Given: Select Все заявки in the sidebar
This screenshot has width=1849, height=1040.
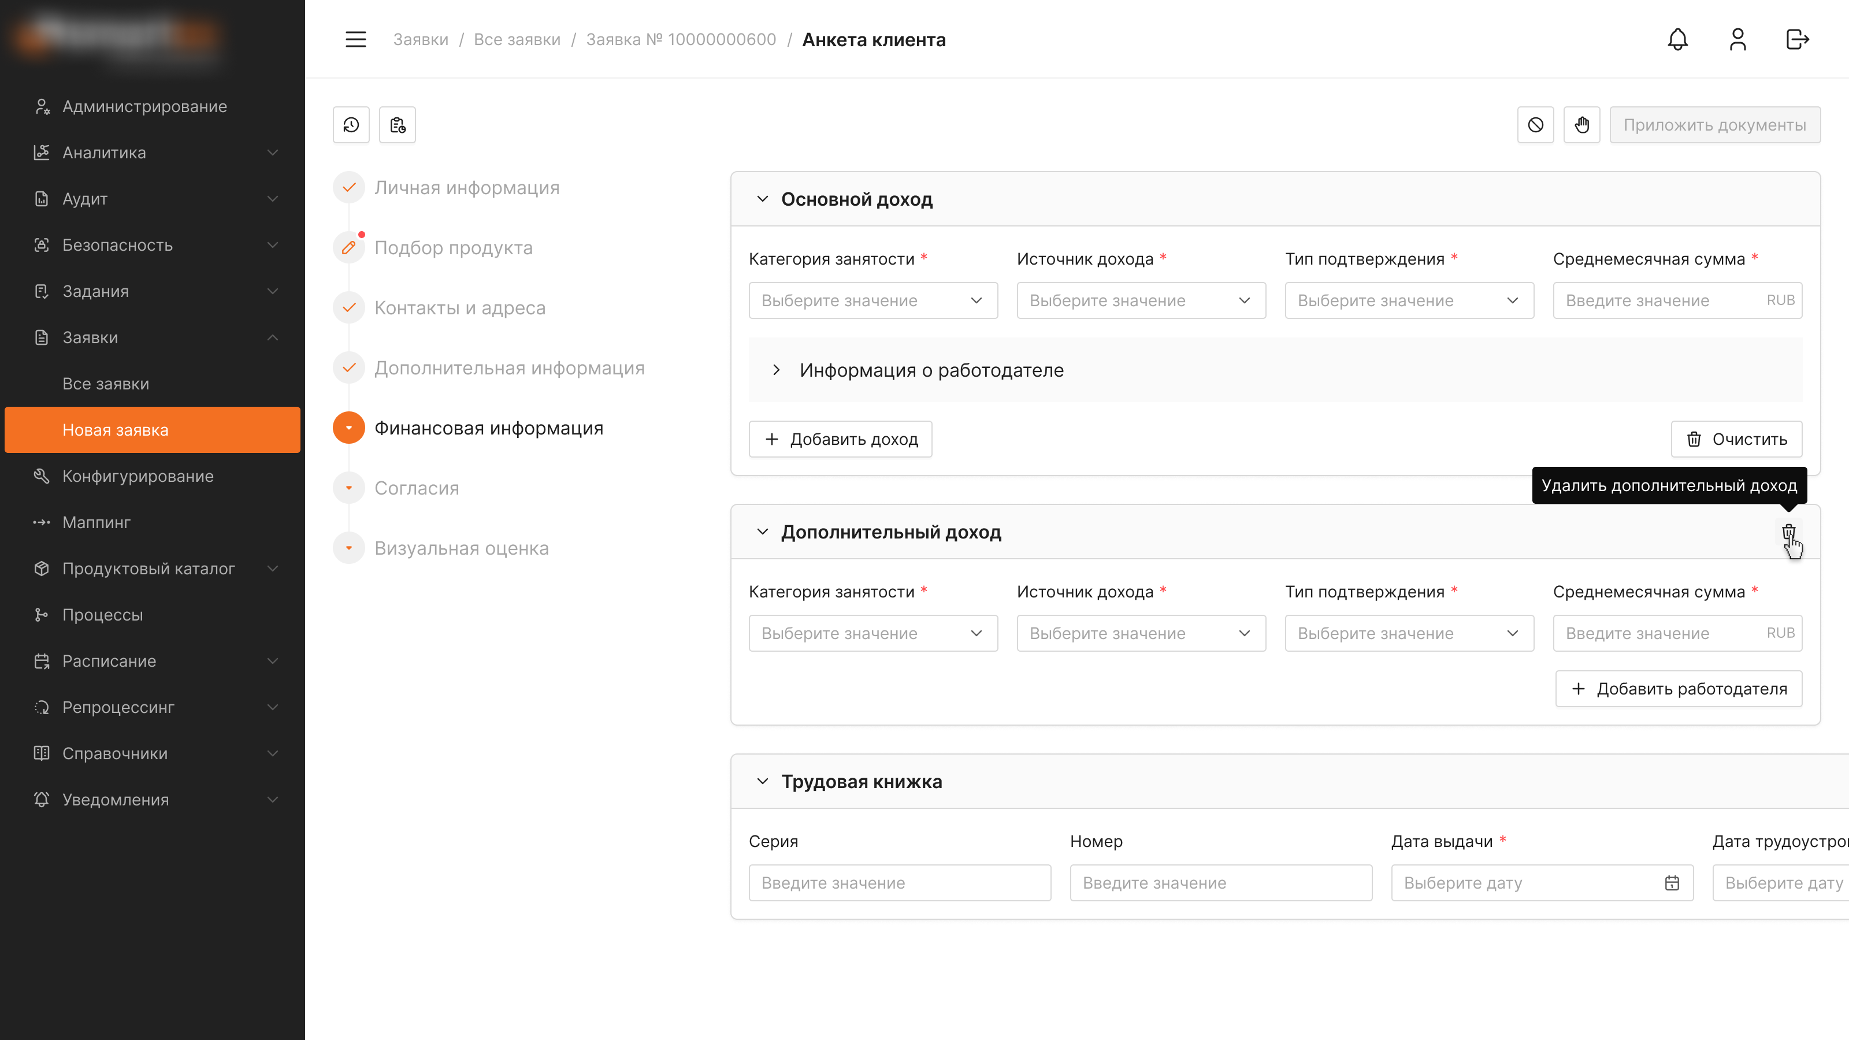Looking at the screenshot, I should [106, 384].
